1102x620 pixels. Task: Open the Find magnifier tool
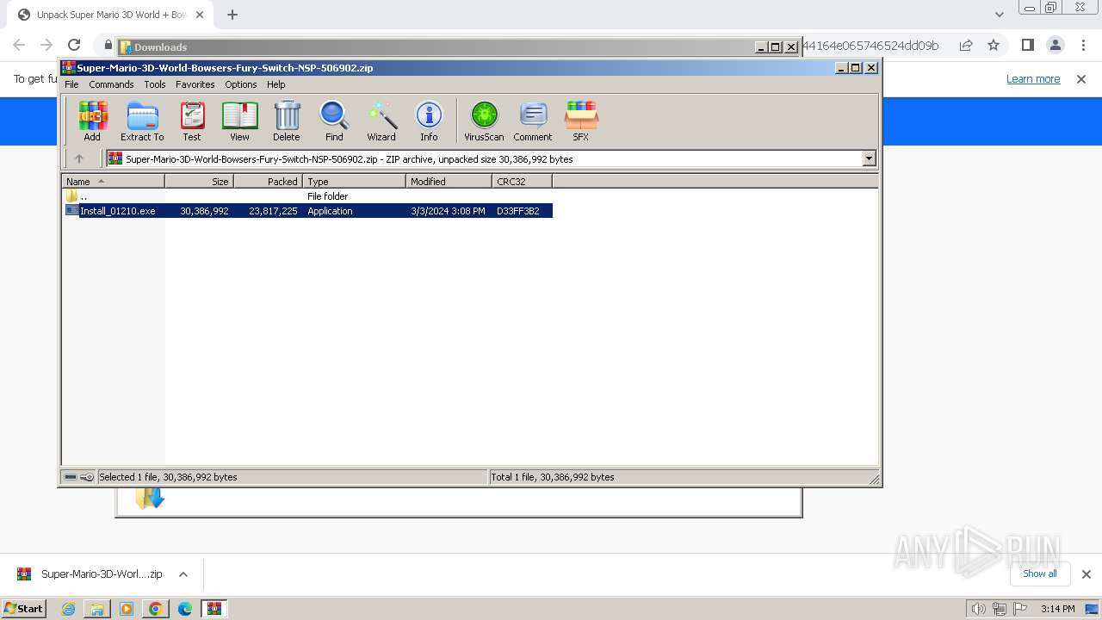(334, 121)
